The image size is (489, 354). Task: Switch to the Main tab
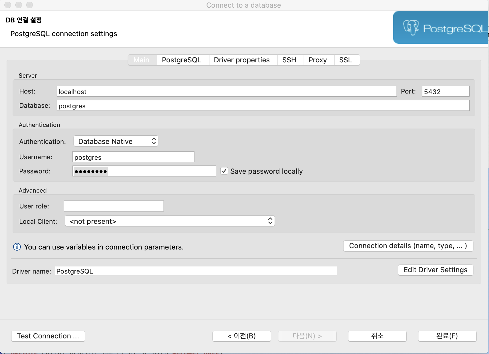(x=142, y=60)
